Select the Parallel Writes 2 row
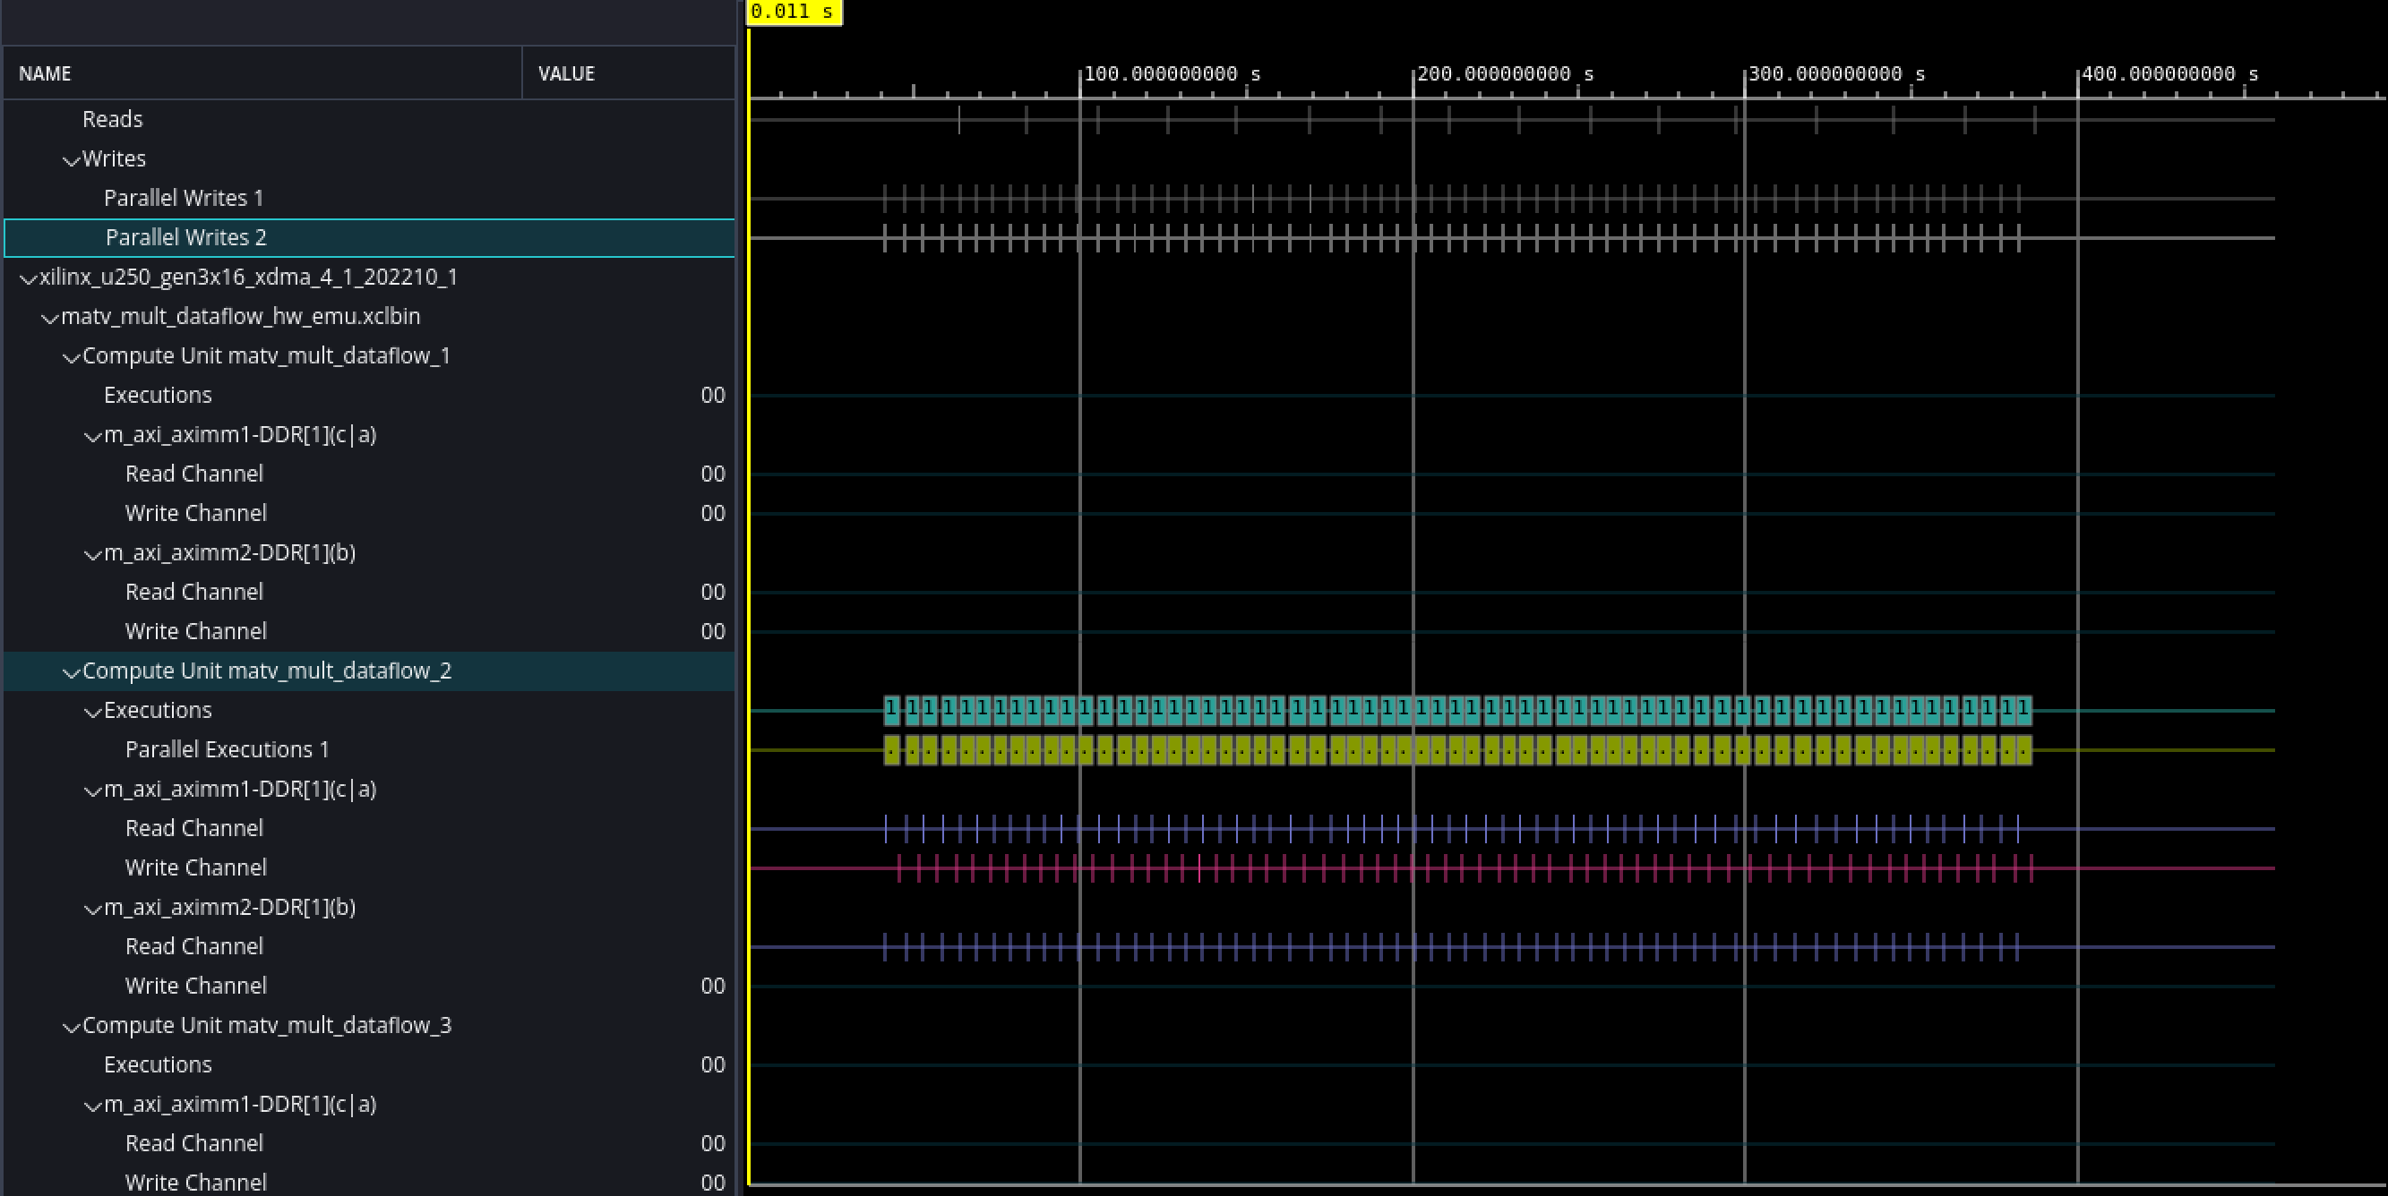This screenshot has width=2388, height=1196. [369, 238]
